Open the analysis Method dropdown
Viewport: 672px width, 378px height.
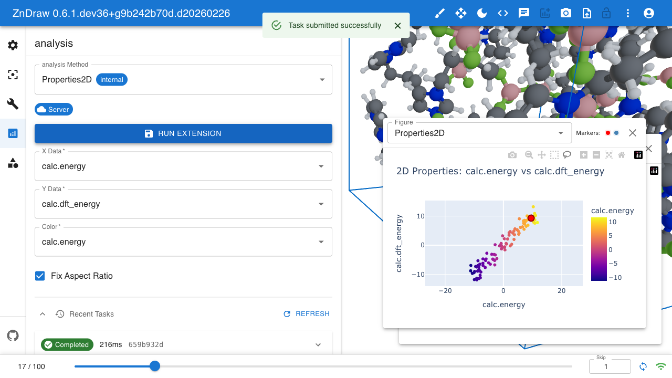(x=183, y=80)
